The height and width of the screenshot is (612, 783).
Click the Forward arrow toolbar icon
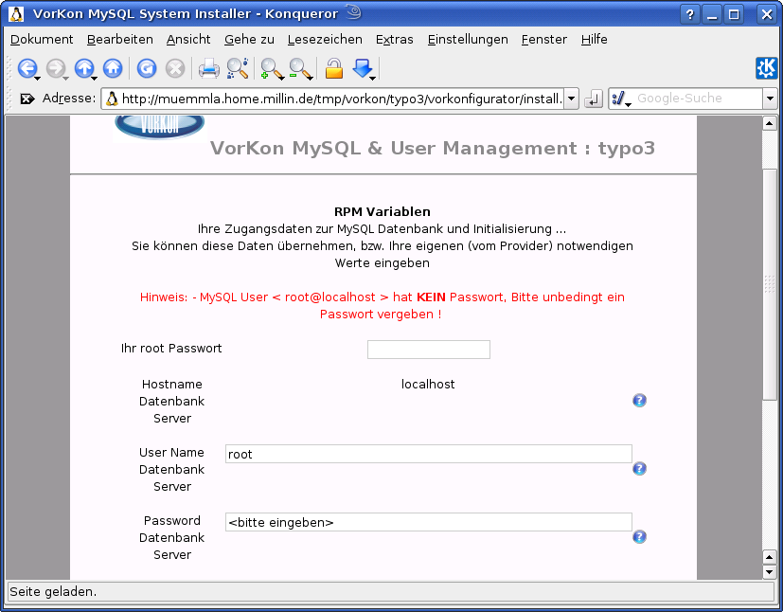56,68
